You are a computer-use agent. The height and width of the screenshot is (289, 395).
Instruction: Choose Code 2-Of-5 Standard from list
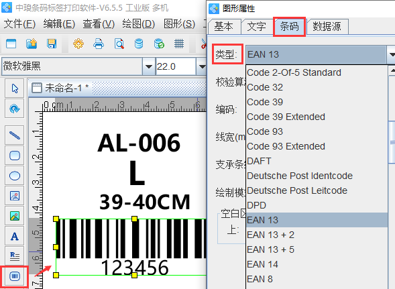click(317, 72)
